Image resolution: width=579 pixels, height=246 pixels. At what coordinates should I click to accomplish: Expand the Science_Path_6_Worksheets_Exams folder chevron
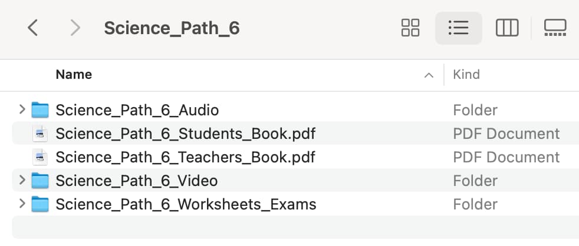(x=22, y=204)
